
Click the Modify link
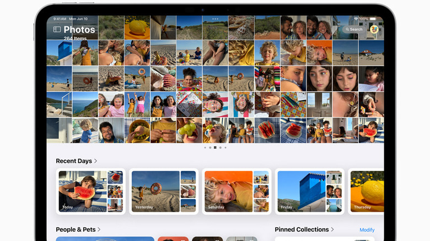point(367,230)
